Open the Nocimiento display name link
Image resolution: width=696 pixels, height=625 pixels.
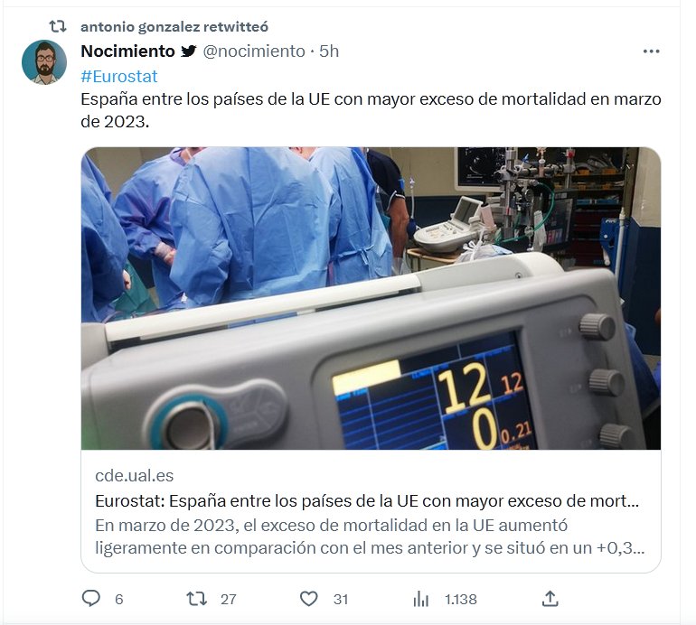[127, 51]
